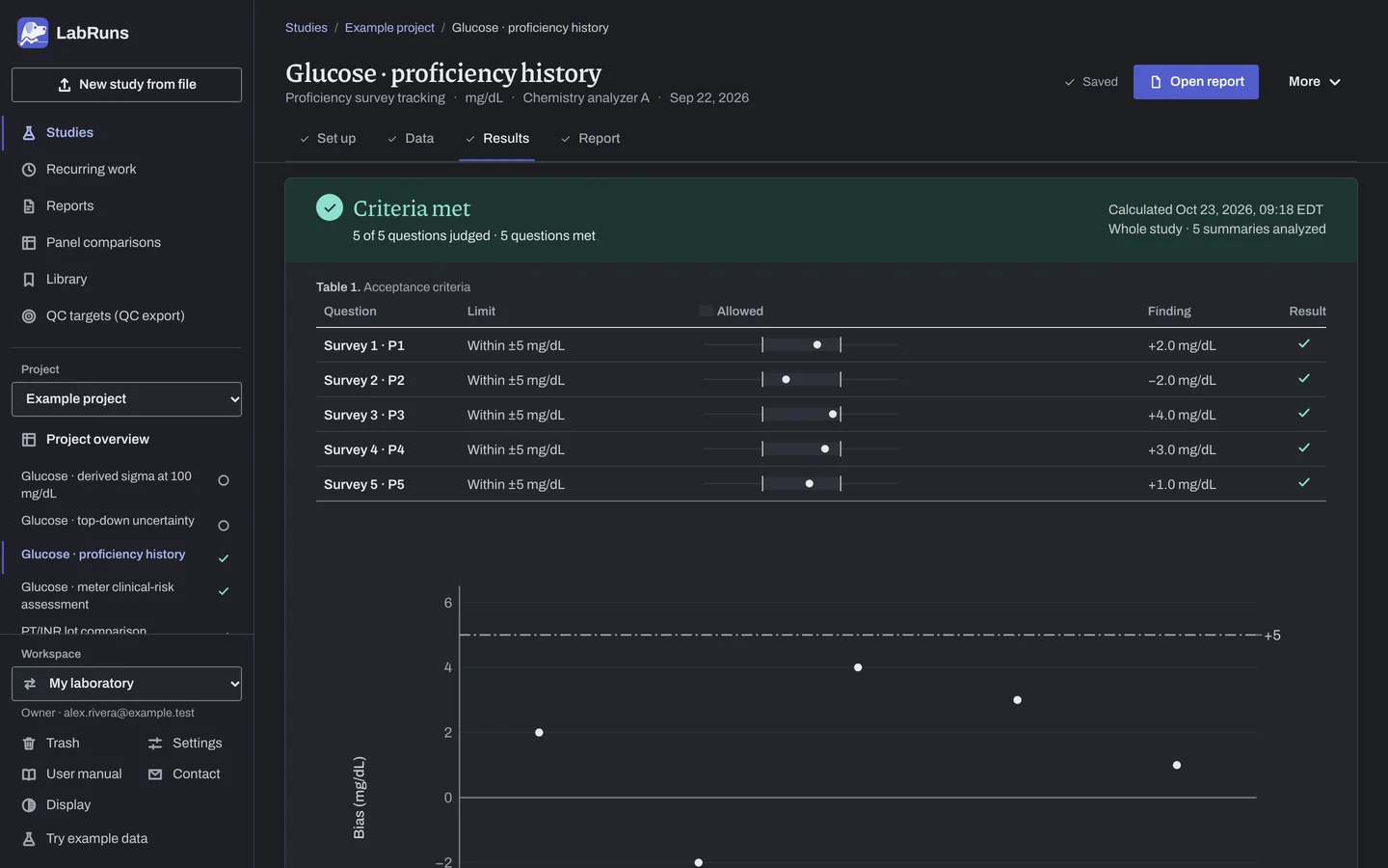The image size is (1388, 868).
Task: Click New study from file button
Action: 126,85
